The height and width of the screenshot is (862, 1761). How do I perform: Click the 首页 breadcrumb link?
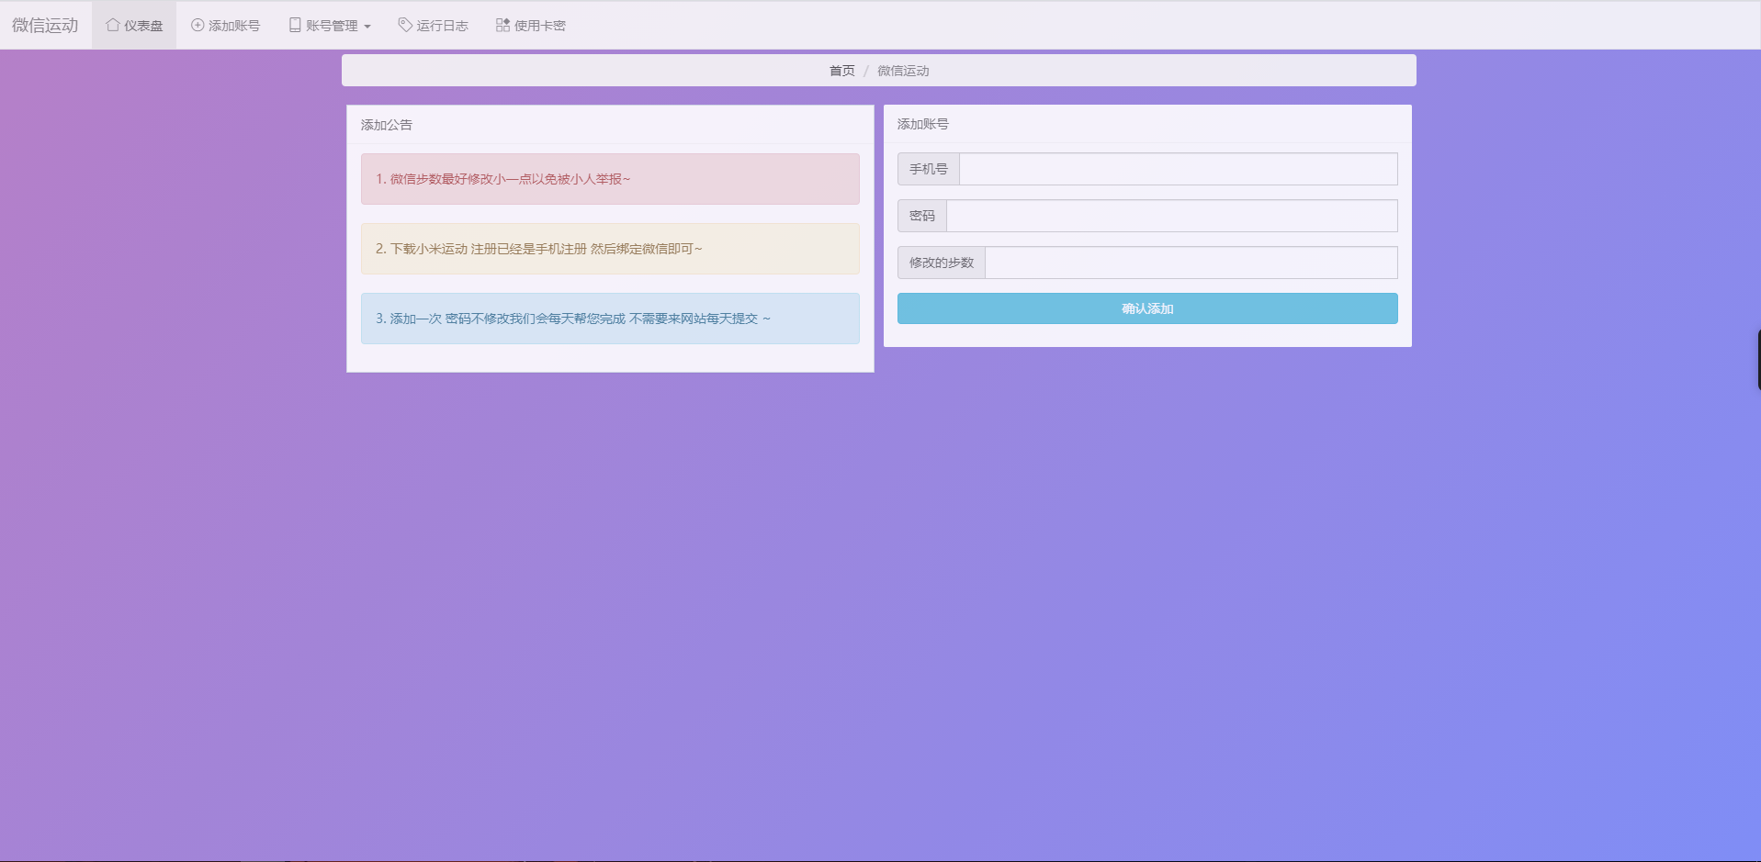point(841,71)
